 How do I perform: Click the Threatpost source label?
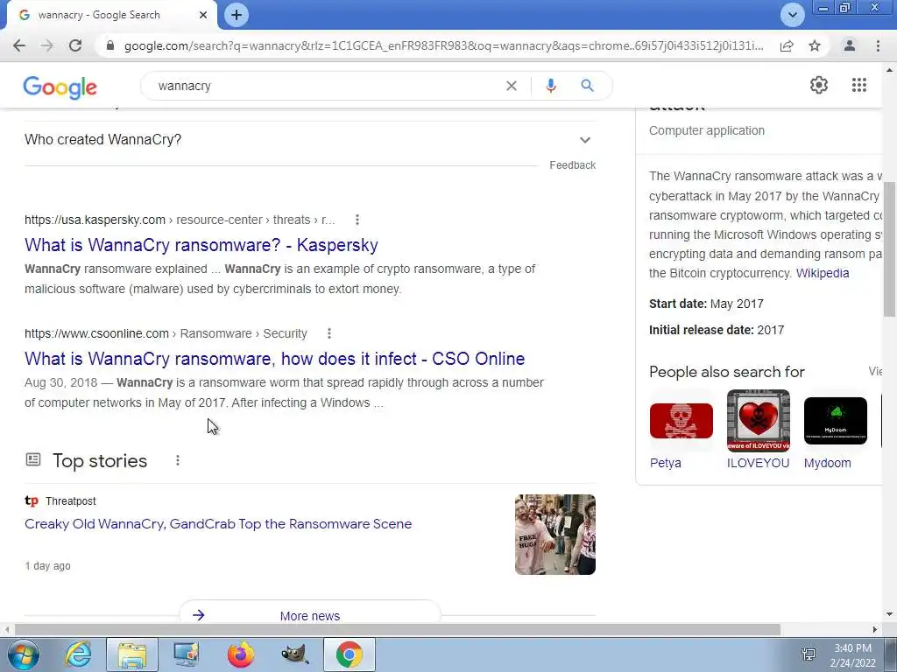click(x=70, y=501)
